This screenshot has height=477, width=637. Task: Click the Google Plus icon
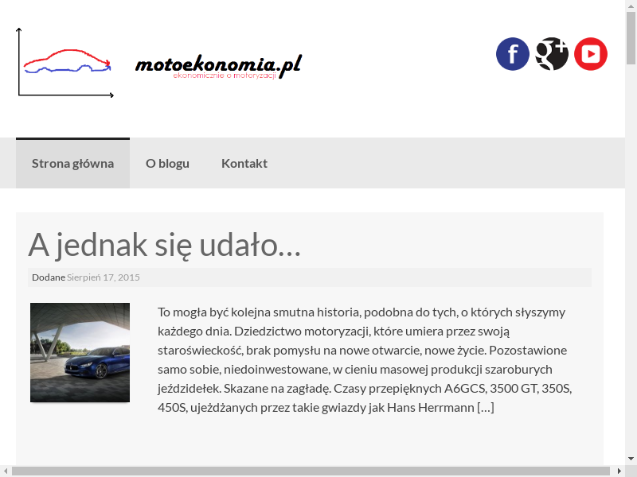pyautogui.click(x=551, y=54)
